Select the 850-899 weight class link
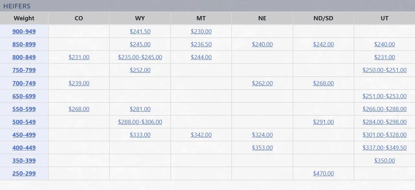The image size is (415, 190). [x=24, y=44]
